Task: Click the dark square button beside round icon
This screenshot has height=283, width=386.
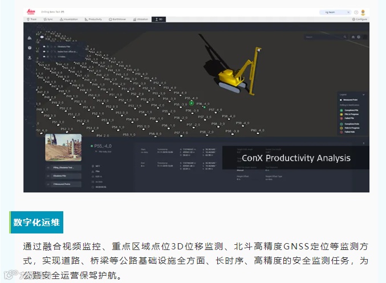Action: (365, 37)
